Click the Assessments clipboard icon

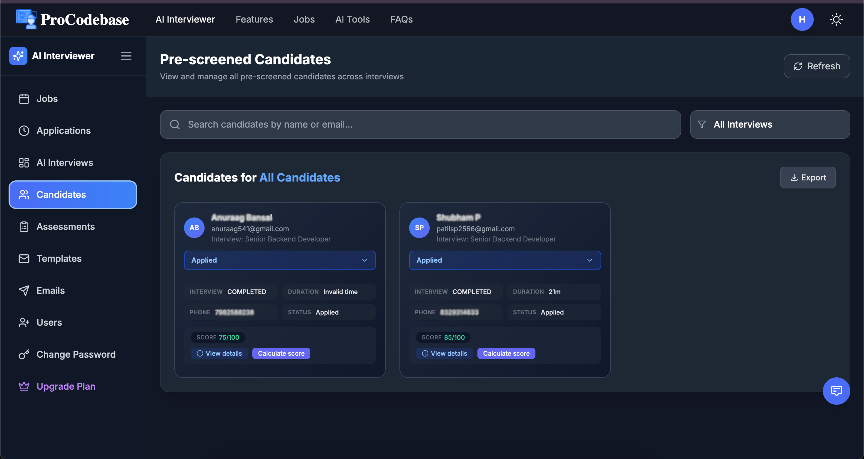click(23, 226)
